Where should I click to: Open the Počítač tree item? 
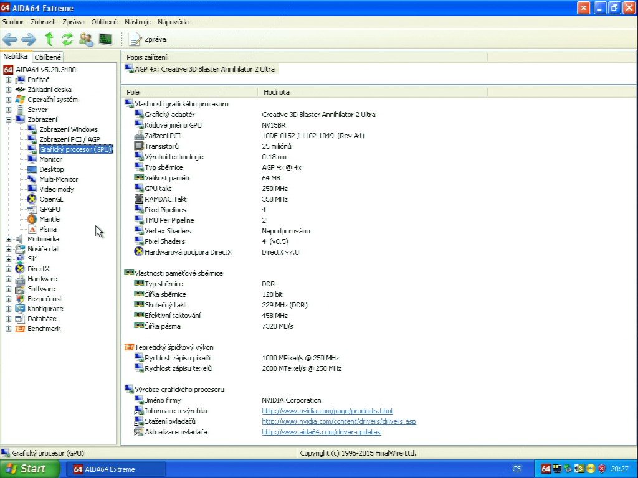click(x=38, y=80)
